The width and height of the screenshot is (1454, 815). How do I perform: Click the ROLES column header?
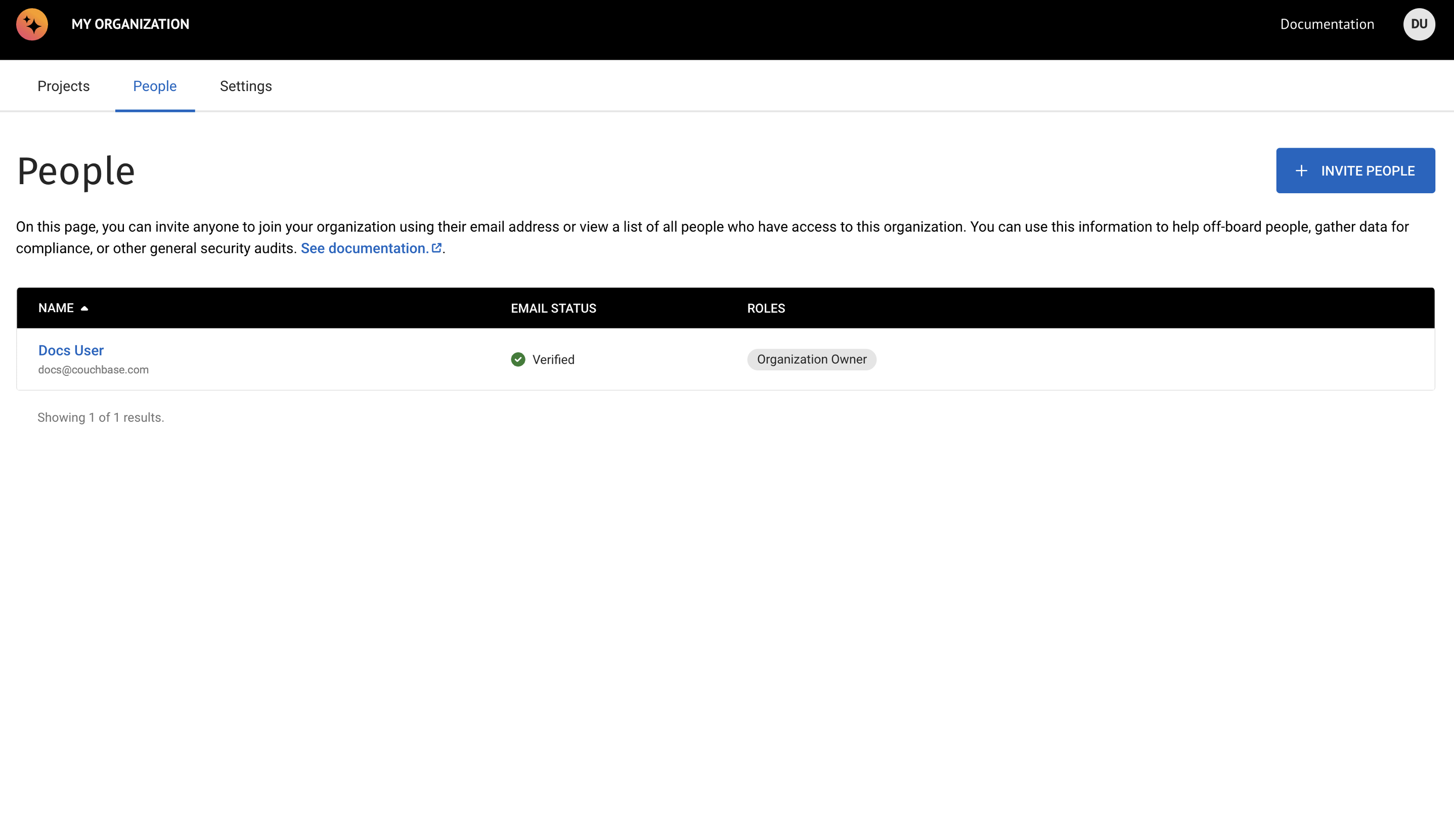[x=766, y=308]
